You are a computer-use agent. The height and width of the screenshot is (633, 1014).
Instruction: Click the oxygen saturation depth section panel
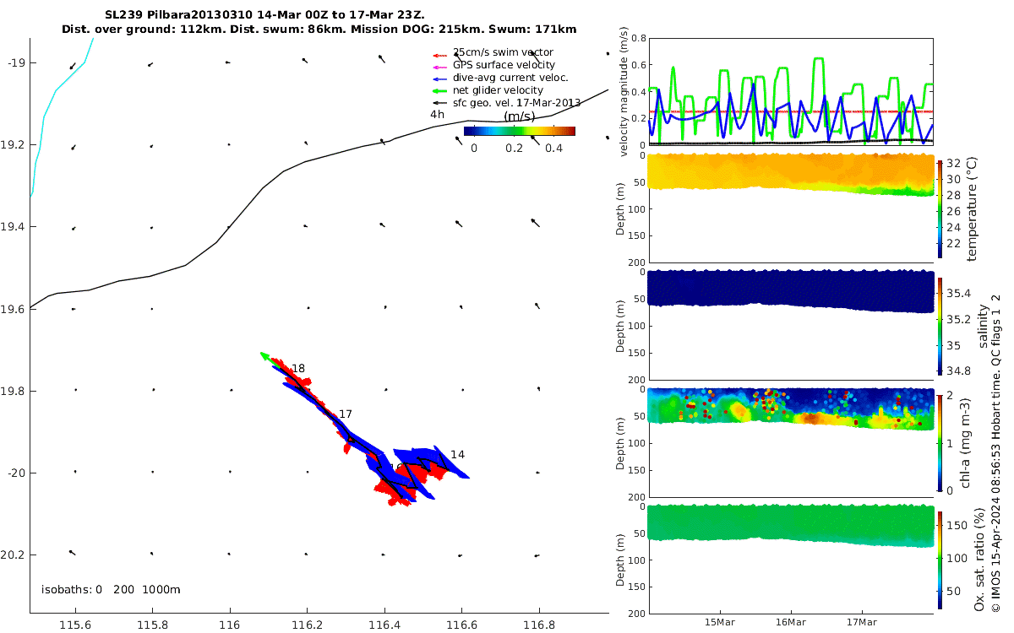pyautogui.click(x=791, y=560)
